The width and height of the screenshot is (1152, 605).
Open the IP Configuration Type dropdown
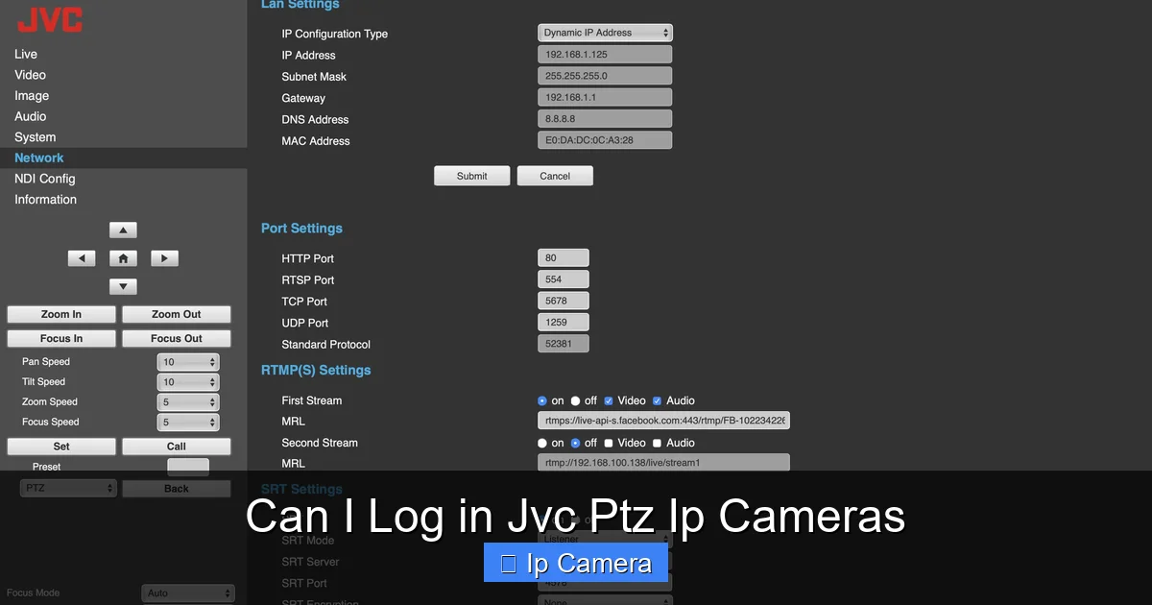coord(605,33)
